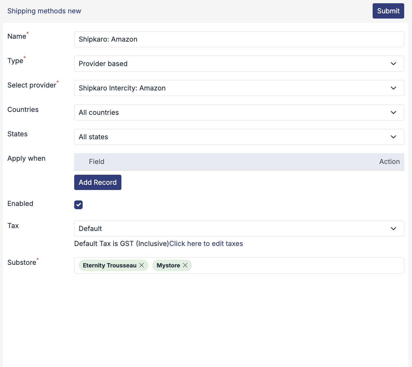Viewport: 412px width, 367px height.
Task: Click the Eternity Trousseau tag label
Action: [x=110, y=265]
